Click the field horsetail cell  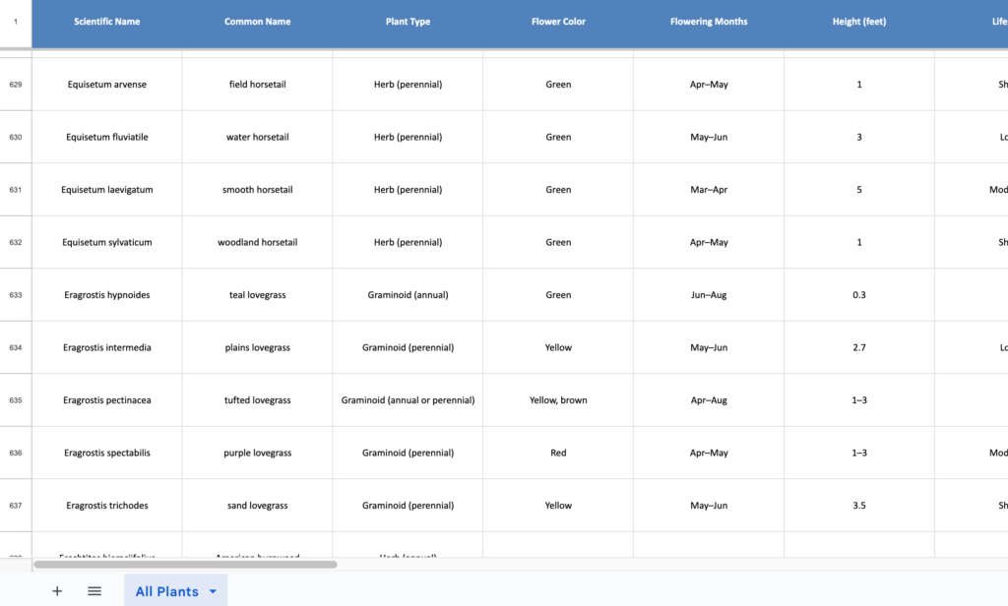[x=257, y=85]
